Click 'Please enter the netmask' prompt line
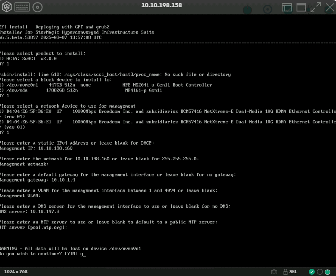The width and height of the screenshot is (336, 276). 99,159
